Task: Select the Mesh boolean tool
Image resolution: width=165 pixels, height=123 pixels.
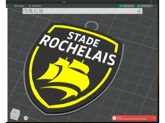Action: pyautogui.click(x=93, y=11)
